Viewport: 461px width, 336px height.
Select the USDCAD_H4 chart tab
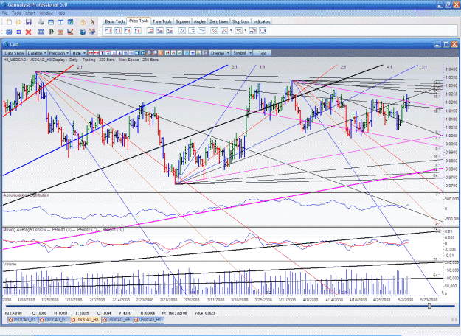[x=117, y=320]
